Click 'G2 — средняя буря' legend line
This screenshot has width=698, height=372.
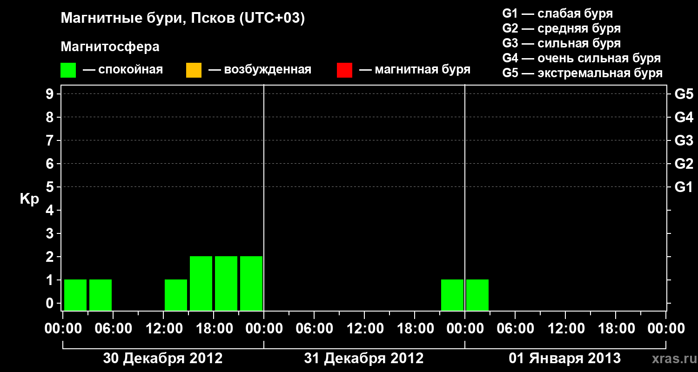pos(562,28)
